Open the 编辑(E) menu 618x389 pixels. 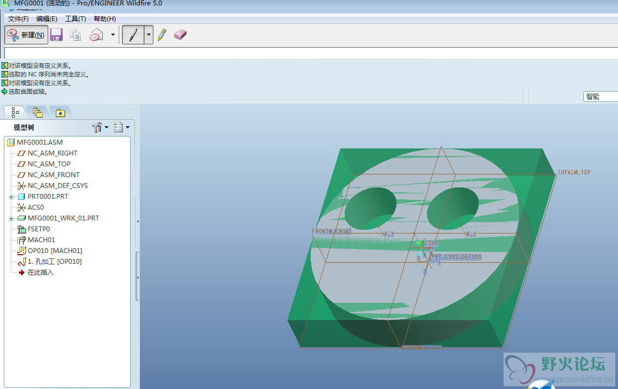coord(47,19)
